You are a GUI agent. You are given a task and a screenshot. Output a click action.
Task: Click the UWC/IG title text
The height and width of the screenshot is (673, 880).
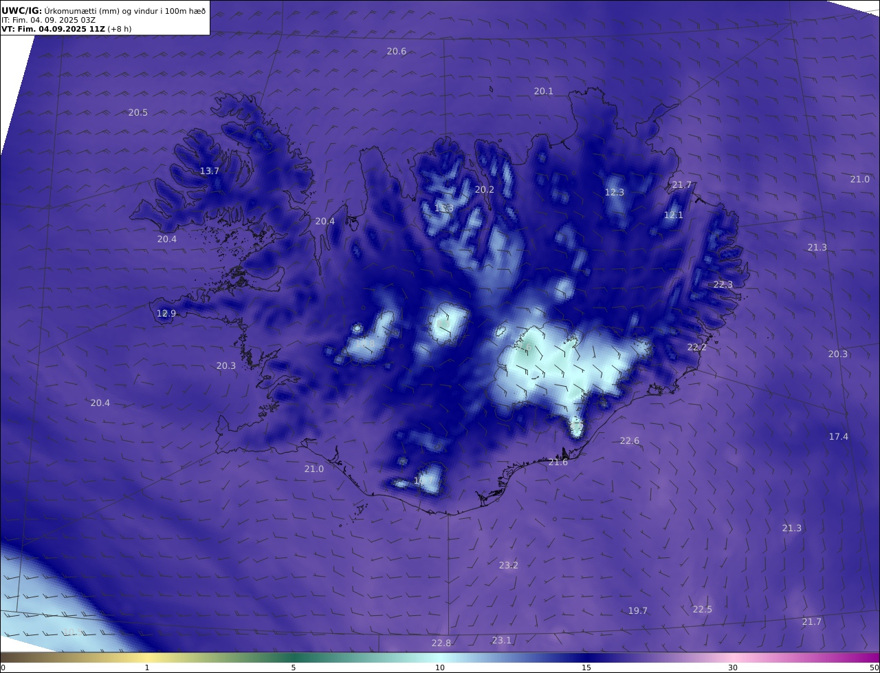[22, 10]
